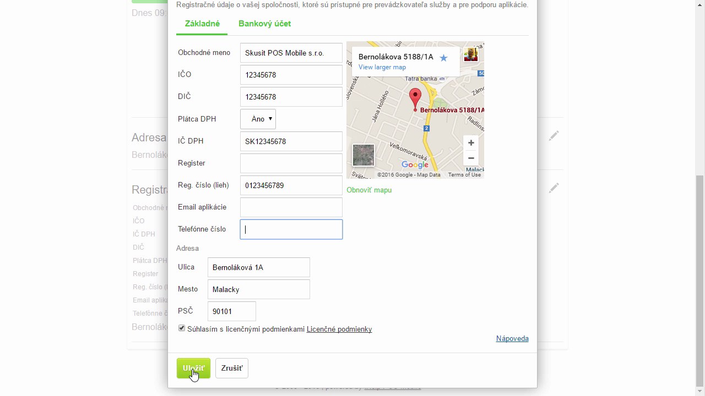705x396 pixels.
Task: Open the Licenčné podmienky link
Action: 339,329
